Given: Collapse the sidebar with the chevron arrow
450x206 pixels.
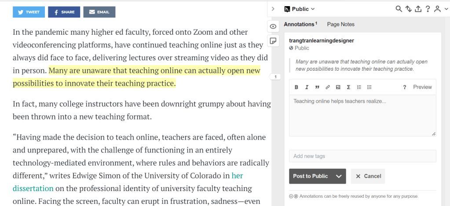Looking at the screenshot, I should pyautogui.click(x=273, y=9).
